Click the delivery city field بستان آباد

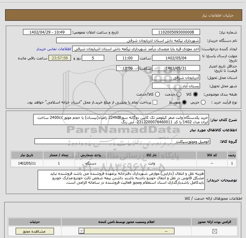[x=176, y=86]
